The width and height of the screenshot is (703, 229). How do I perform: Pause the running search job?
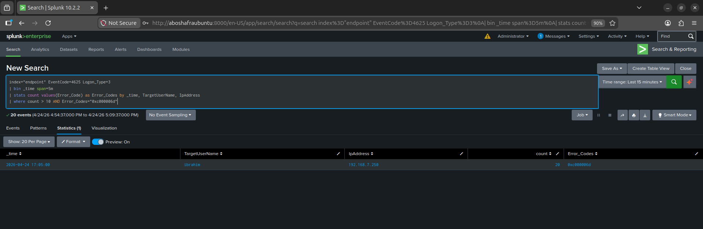coord(598,115)
